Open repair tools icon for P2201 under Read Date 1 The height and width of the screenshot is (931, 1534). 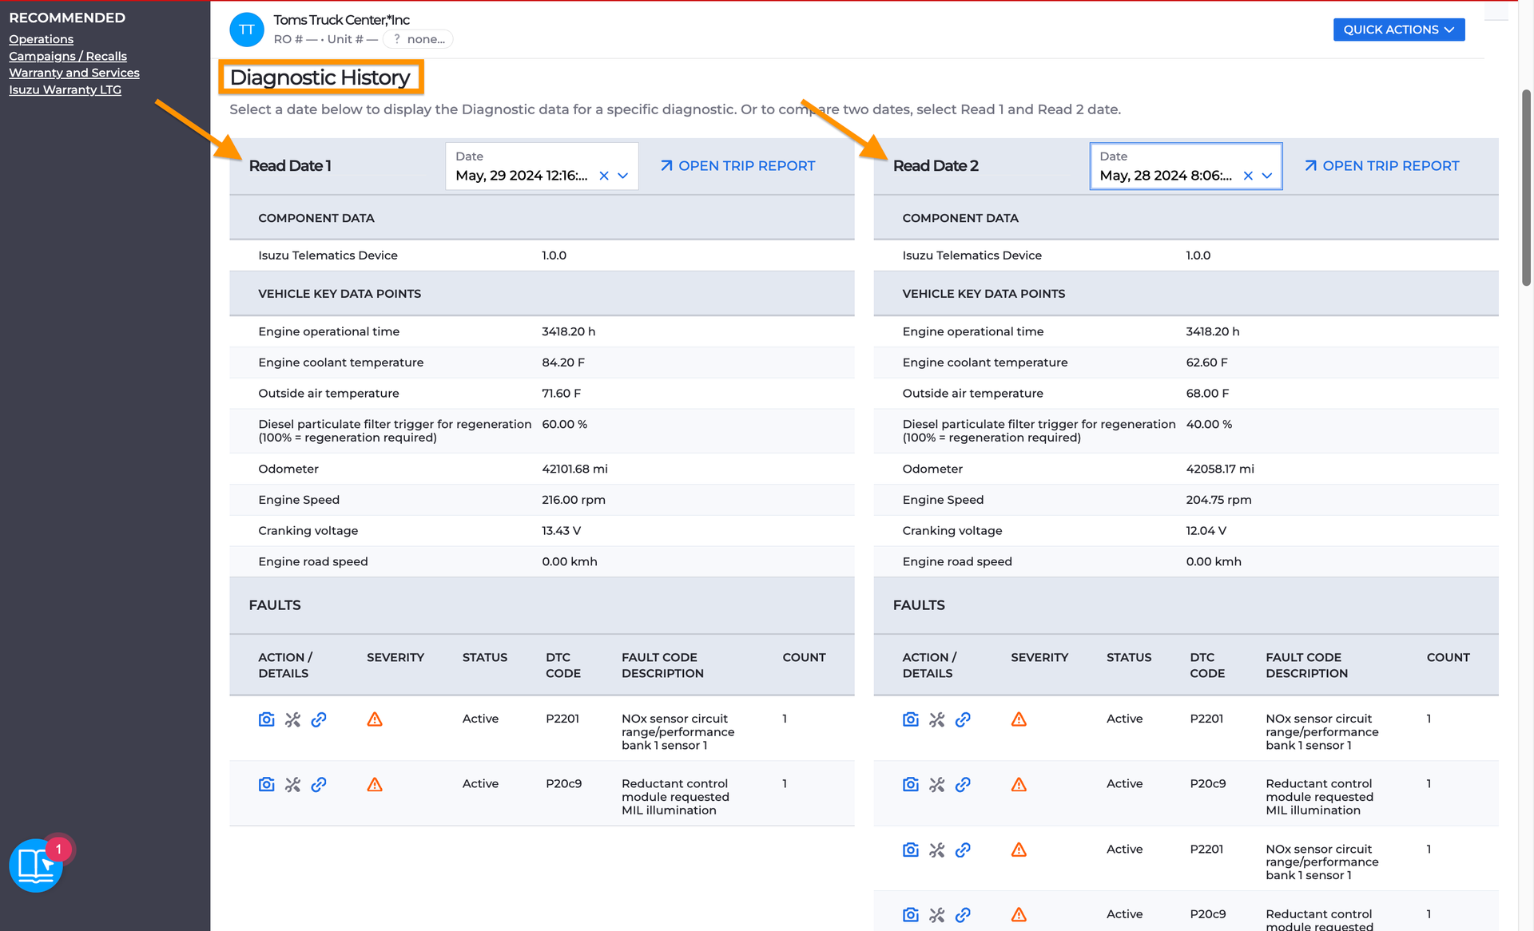(x=293, y=719)
